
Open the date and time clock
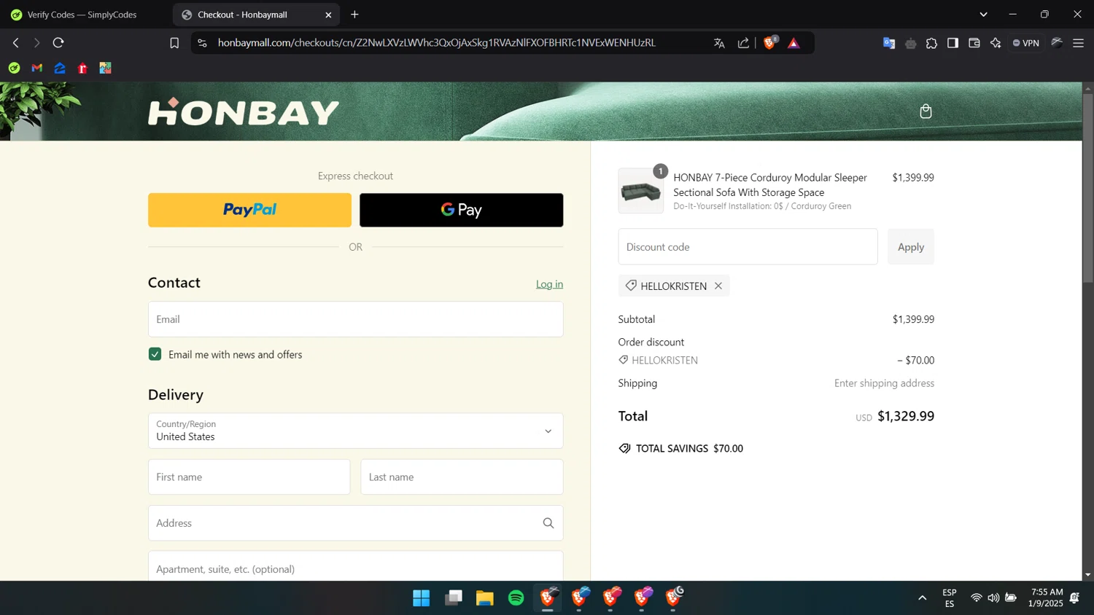tap(1046, 598)
